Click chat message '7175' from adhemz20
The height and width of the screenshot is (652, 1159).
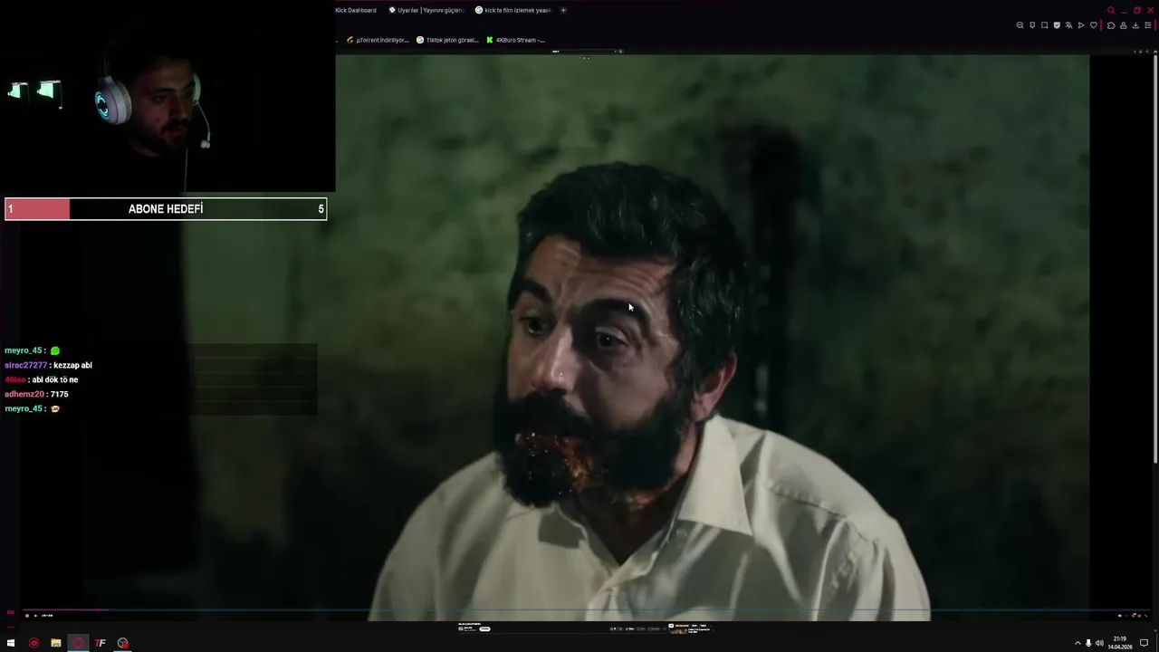(59, 394)
